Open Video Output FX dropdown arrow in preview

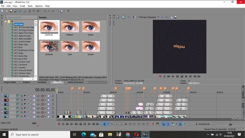tap(138, 17)
